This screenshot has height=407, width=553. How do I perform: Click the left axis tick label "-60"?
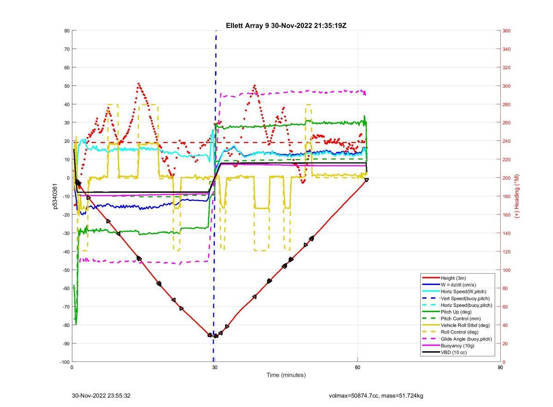[66, 288]
